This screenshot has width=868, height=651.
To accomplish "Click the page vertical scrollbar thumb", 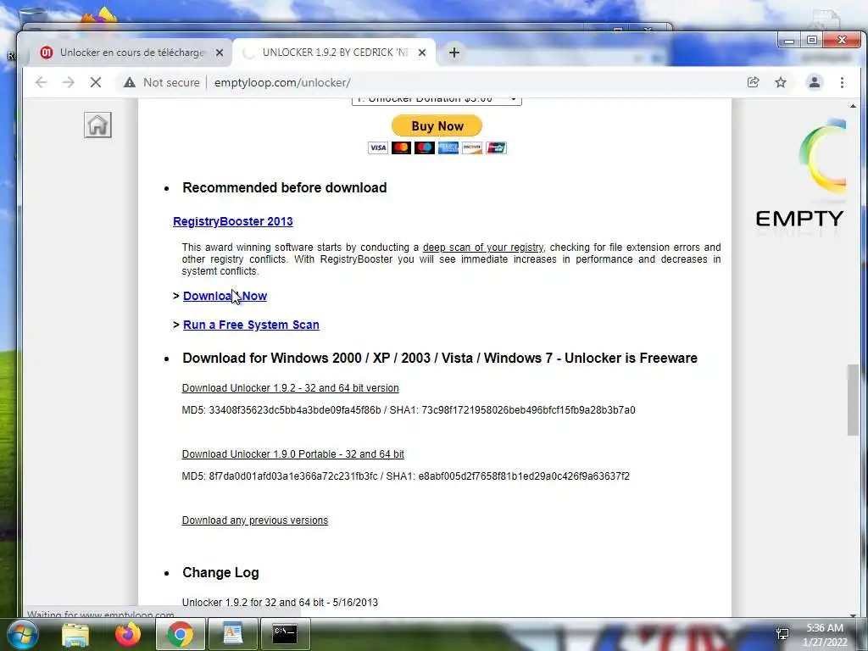I will click(853, 400).
